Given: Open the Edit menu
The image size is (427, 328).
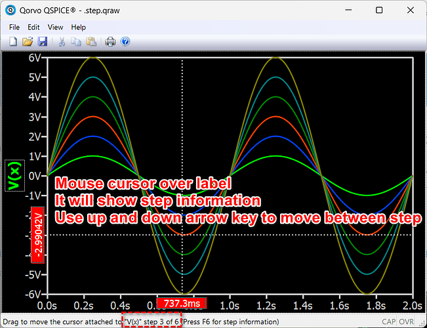Looking at the screenshot, I should 34,28.
